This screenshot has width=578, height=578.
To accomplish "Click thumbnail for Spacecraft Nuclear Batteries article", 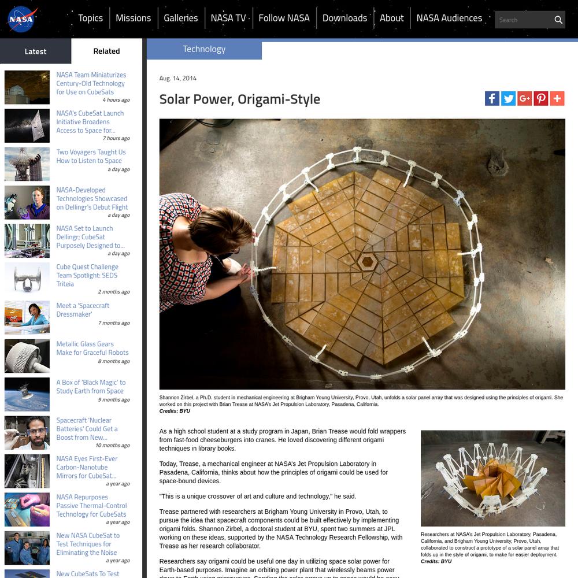I will (27, 433).
